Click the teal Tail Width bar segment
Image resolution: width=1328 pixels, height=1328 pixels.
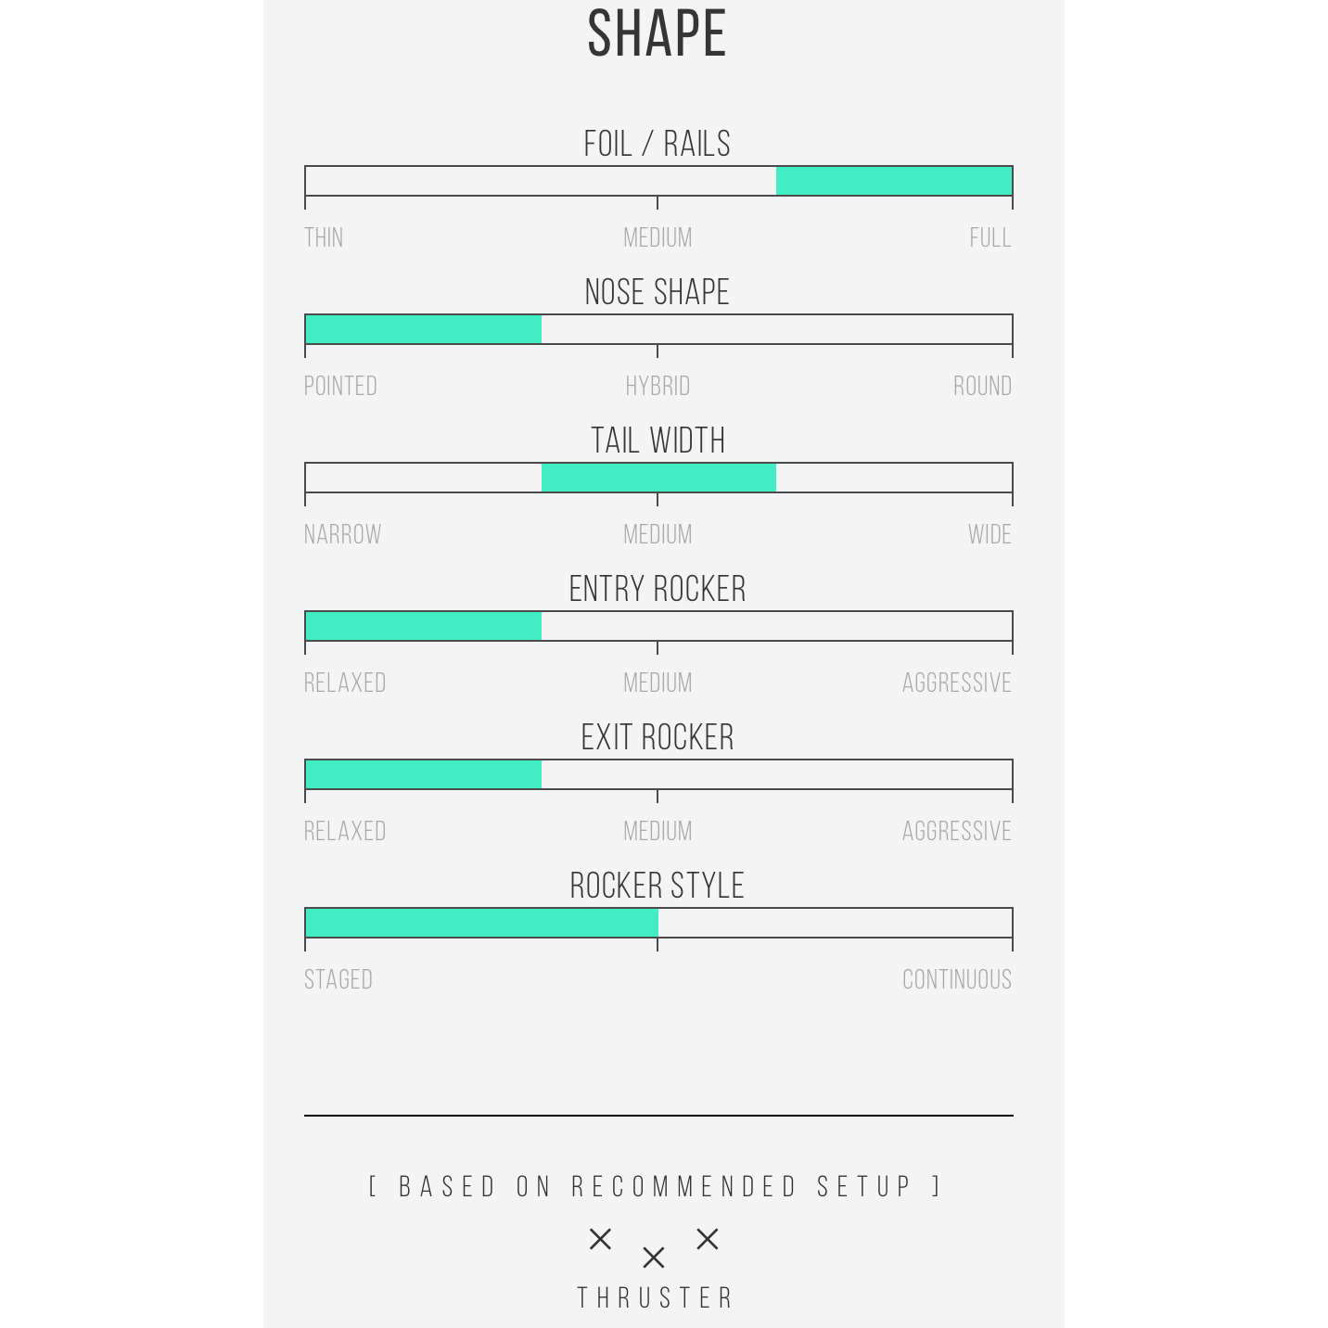(658, 478)
